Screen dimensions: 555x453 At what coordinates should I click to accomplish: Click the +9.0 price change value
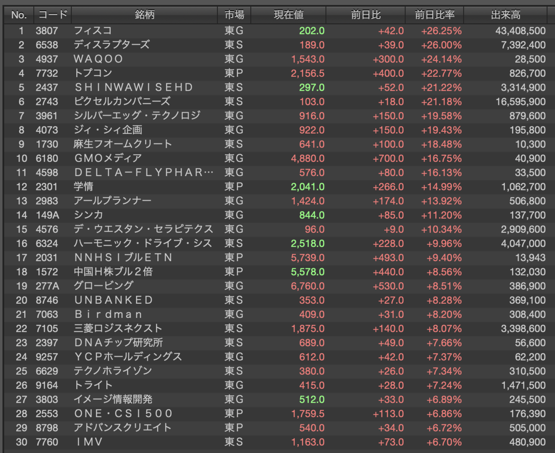pos(394,229)
